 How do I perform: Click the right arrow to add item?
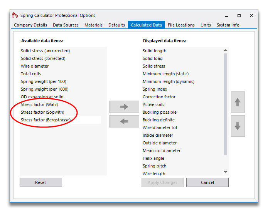tap(124, 107)
